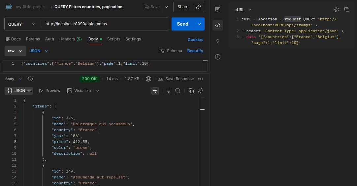The width and height of the screenshot is (357, 186).
Task: Send the request
Action: click(x=182, y=24)
